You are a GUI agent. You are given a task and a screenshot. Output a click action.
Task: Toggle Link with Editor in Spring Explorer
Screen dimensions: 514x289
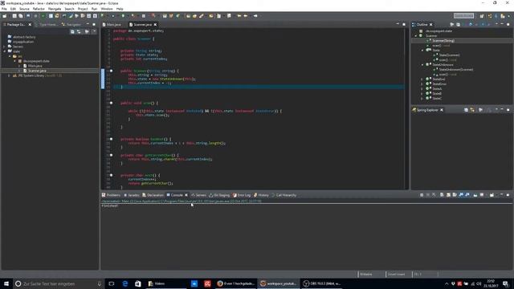[x=472, y=110]
